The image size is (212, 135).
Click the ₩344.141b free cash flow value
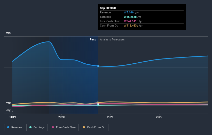131,21
